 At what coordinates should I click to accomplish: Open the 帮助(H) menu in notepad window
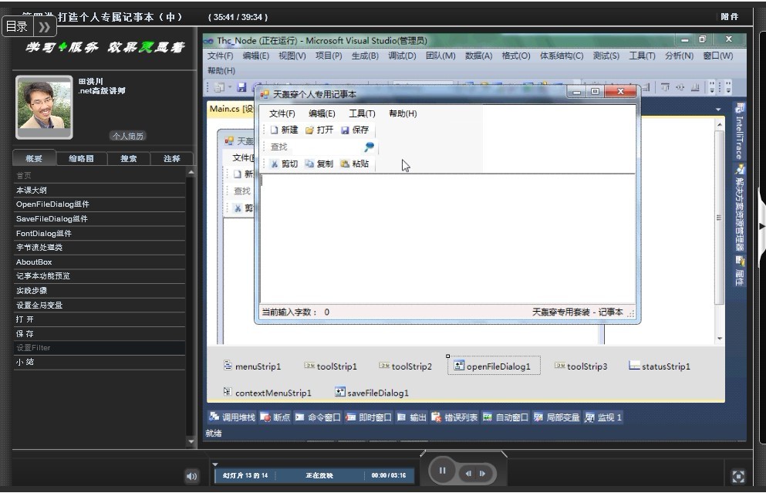(x=403, y=113)
